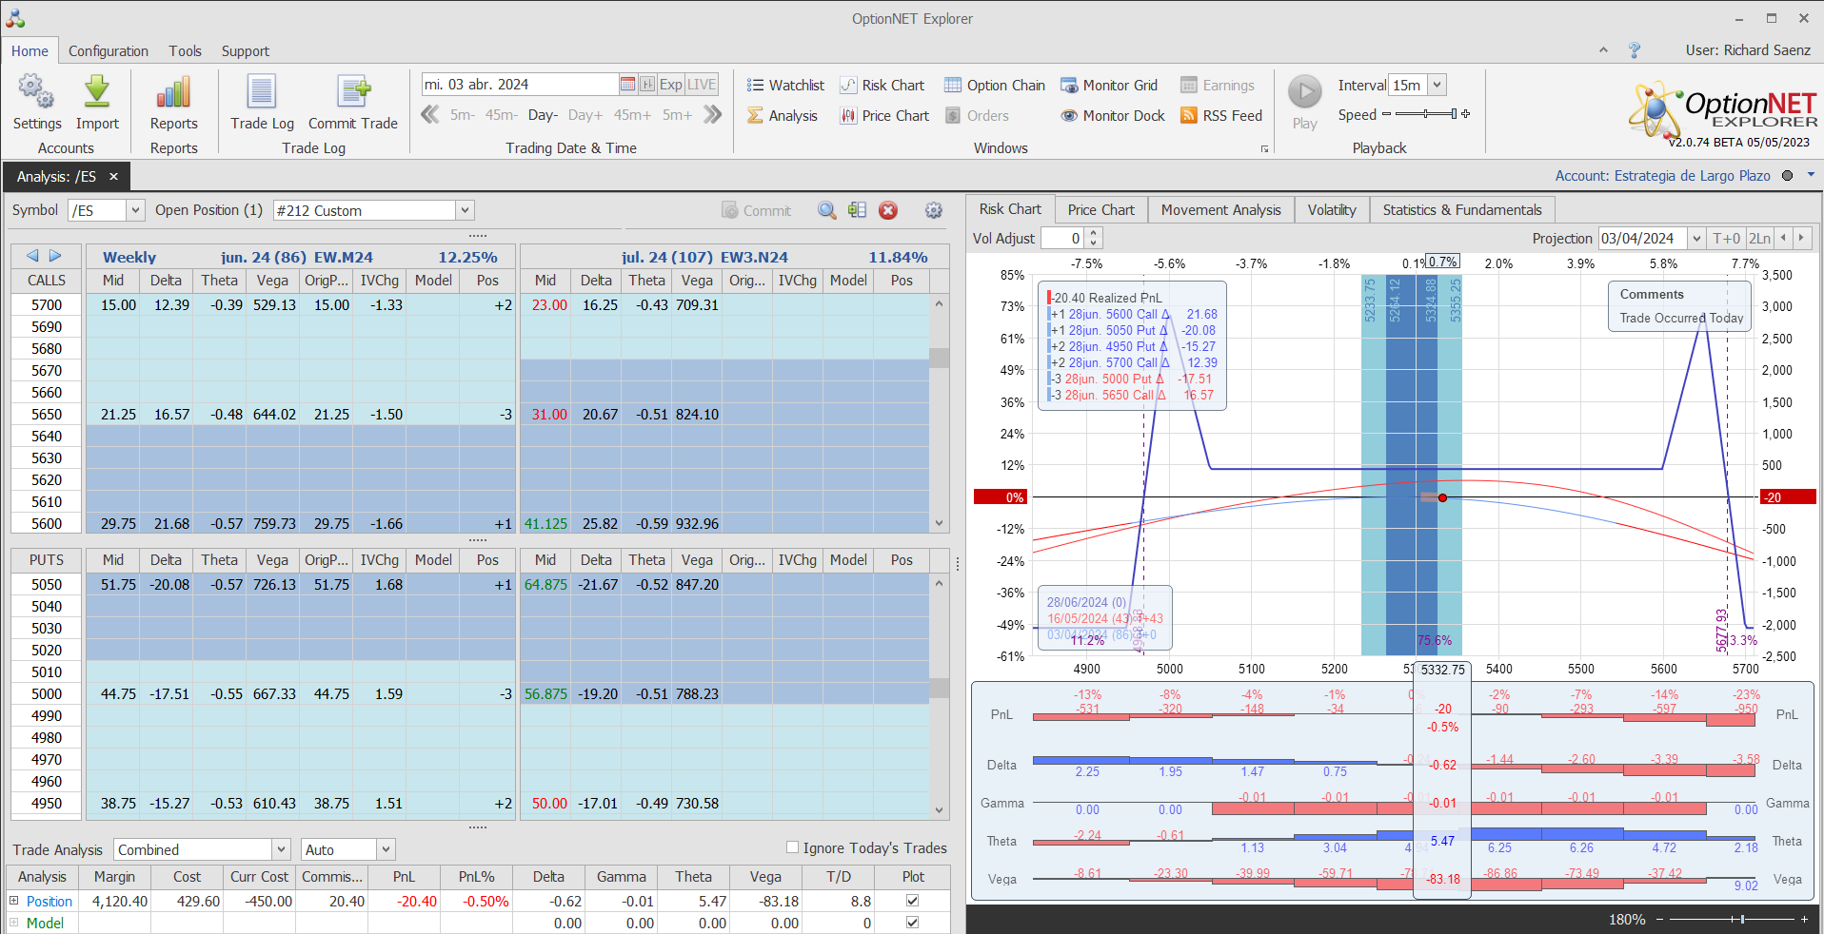
Task: Click the bar-interval icon next to calendar
Action: (647, 85)
